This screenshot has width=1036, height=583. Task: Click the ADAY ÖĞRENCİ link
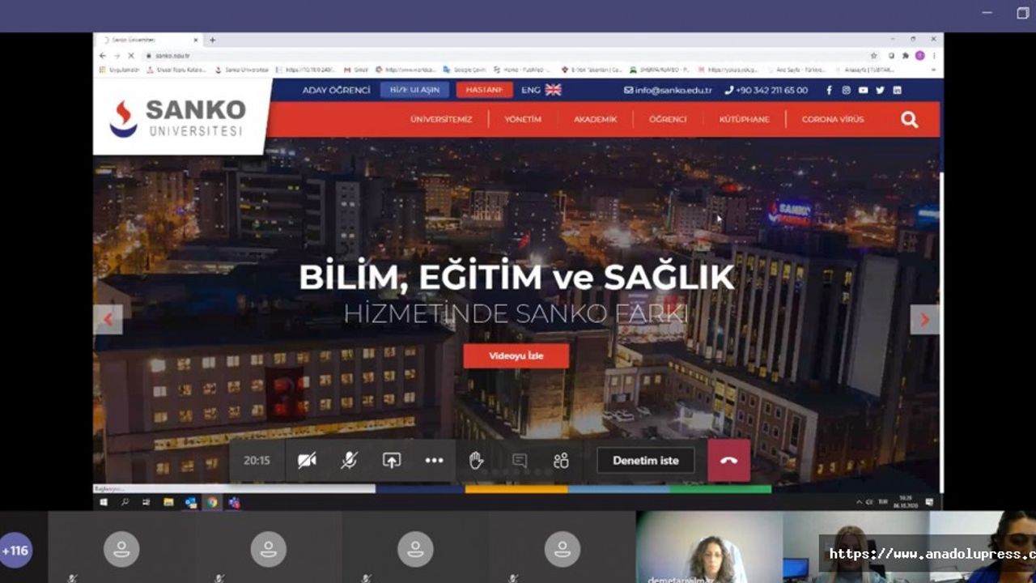(x=336, y=90)
